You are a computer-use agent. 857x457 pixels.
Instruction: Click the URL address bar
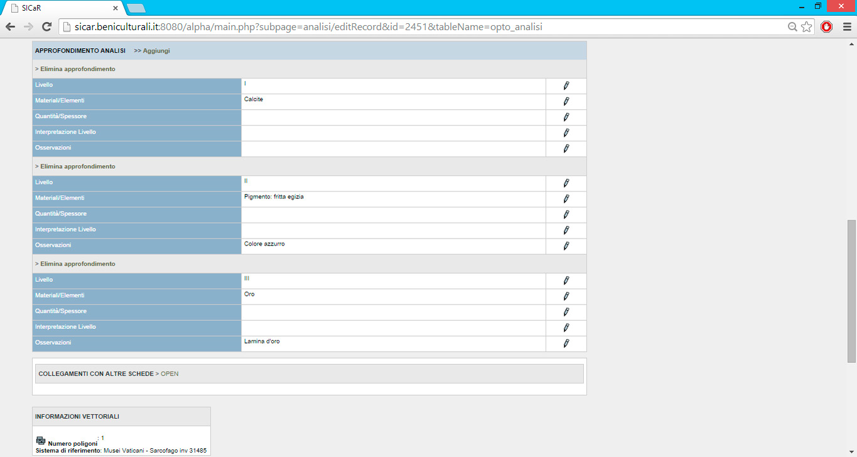423,27
